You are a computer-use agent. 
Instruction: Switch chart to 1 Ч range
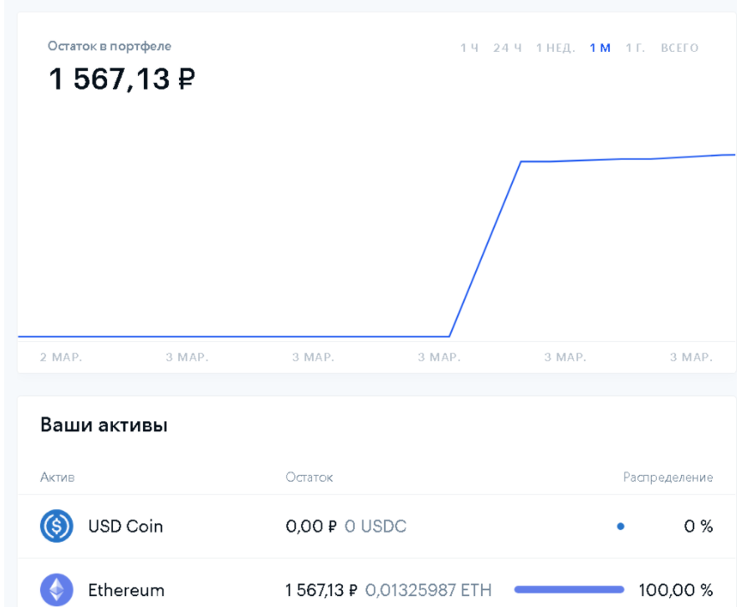pyautogui.click(x=468, y=48)
